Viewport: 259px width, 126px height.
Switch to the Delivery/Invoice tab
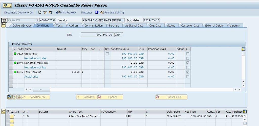[x=22, y=26]
